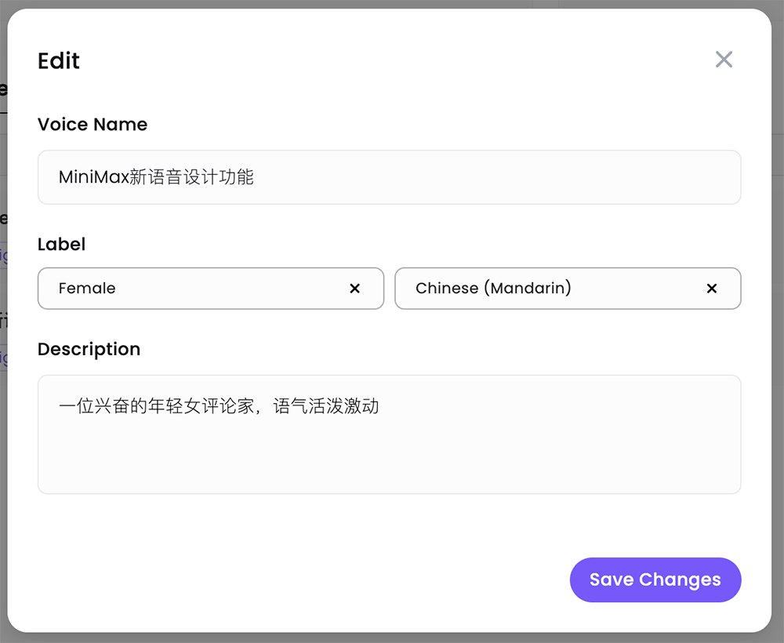Click inside the Description text area

390,434
